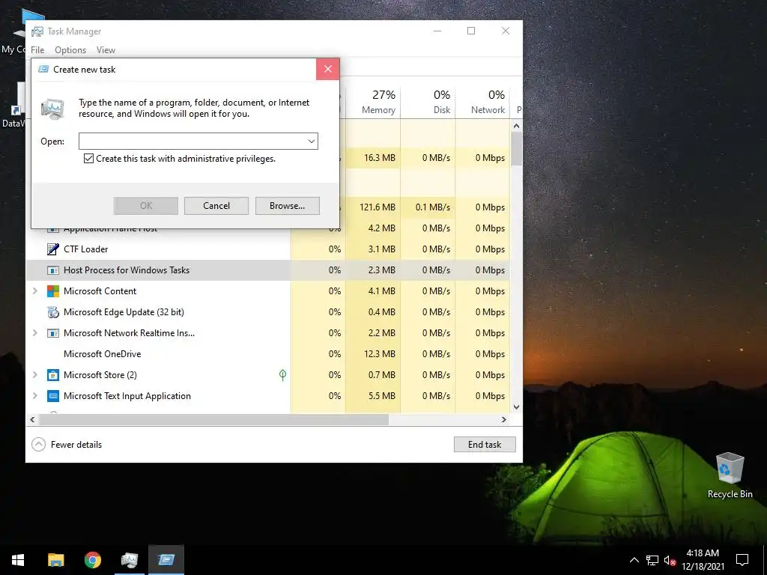The image size is (767, 575).
Task: Sort processes by Network column
Action: point(482,102)
